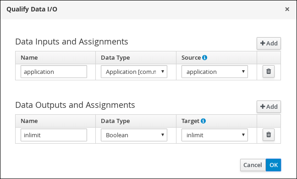Open the Application data type dropdown
This screenshot has height=179, width=297.
pyautogui.click(x=134, y=72)
